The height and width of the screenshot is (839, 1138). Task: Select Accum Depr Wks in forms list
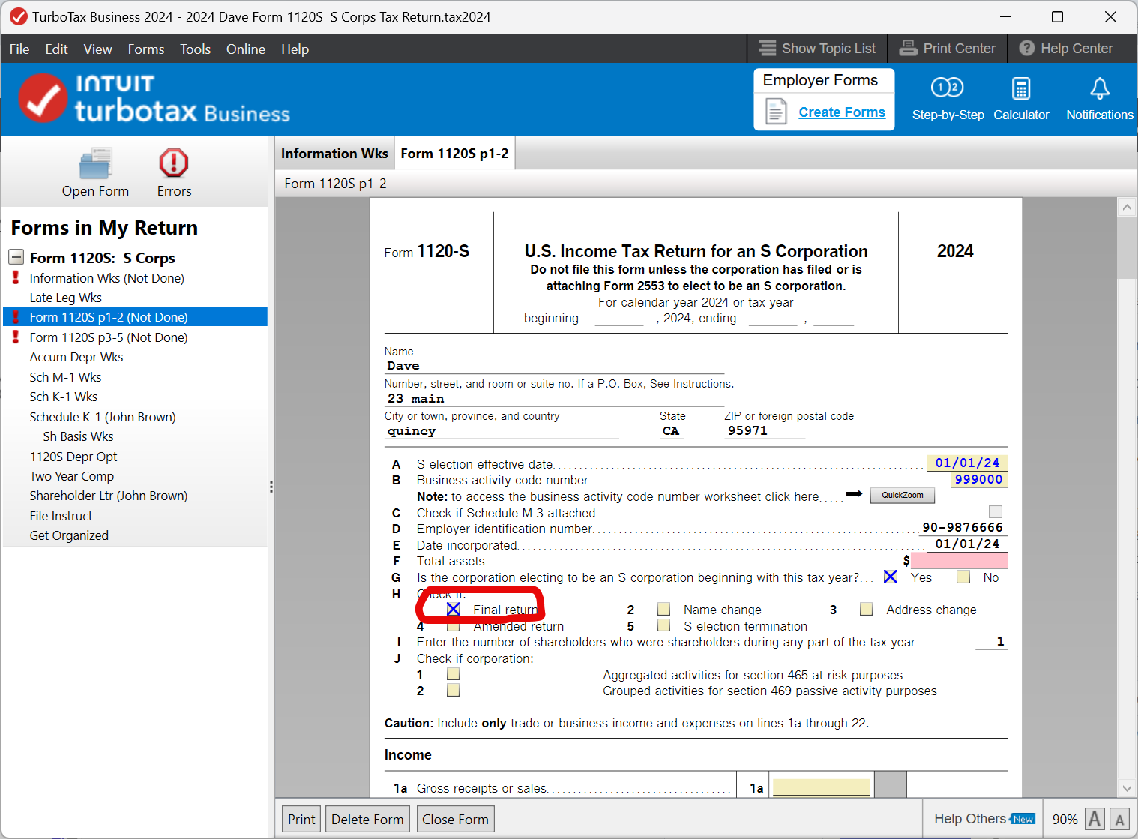(76, 357)
